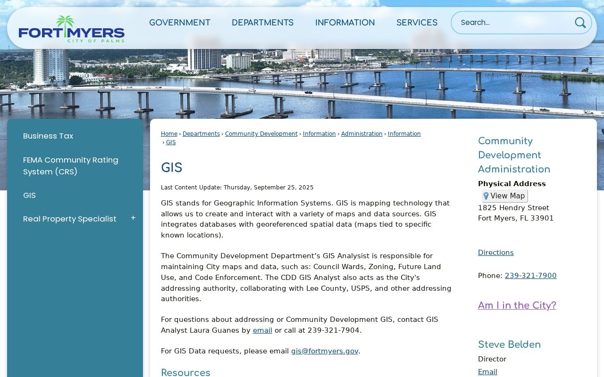Image resolution: width=604 pixels, height=377 pixels.
Task: Click the email link for Laura Guanes
Action: pos(262,330)
